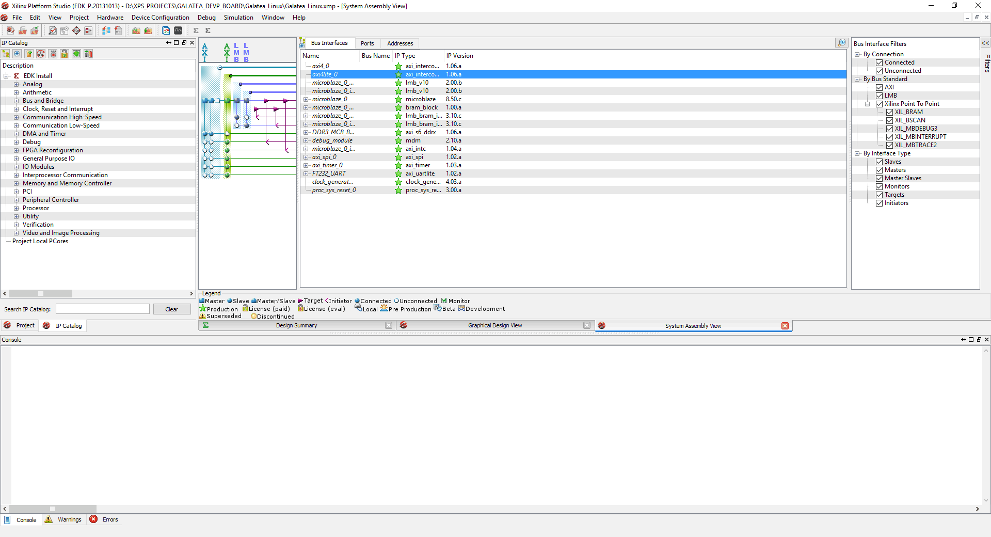The height and width of the screenshot is (537, 991).
Task: Click the blue plus icon in IP Catalog
Action: [17, 54]
